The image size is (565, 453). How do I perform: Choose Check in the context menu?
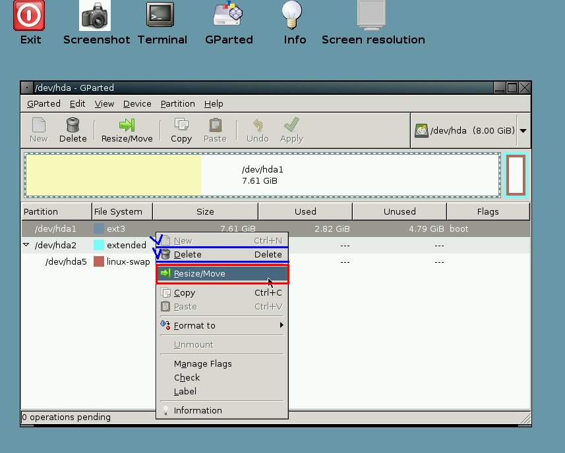point(222,377)
